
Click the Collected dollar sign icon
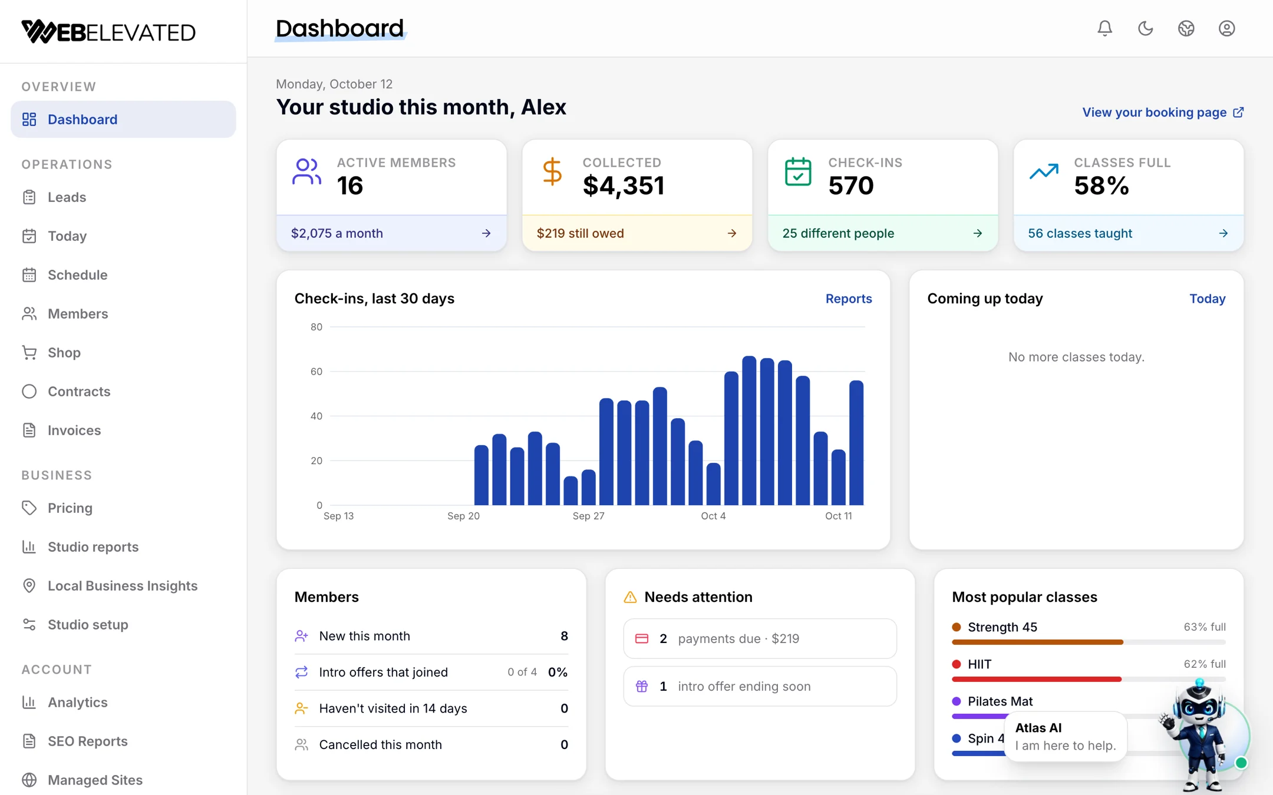pos(552,172)
